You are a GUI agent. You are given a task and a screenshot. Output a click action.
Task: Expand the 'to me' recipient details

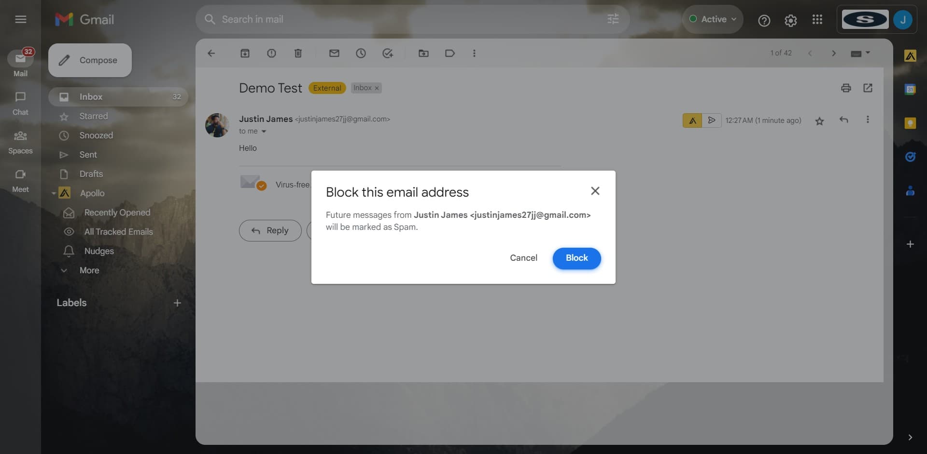point(264,131)
